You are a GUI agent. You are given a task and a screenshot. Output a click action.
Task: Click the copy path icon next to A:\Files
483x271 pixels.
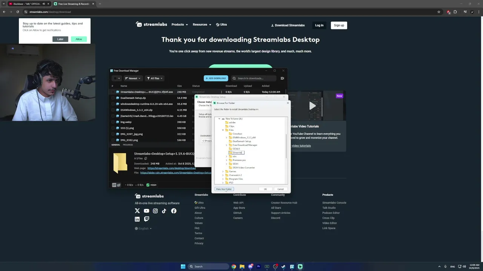(146, 158)
